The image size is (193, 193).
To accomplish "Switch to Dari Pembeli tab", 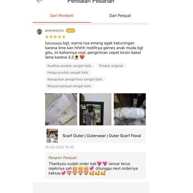I will pyautogui.click(x=62, y=16).
